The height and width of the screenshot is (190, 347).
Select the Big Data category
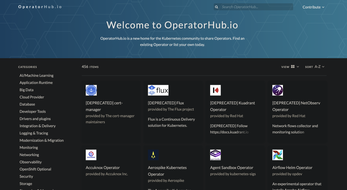coord(26,90)
